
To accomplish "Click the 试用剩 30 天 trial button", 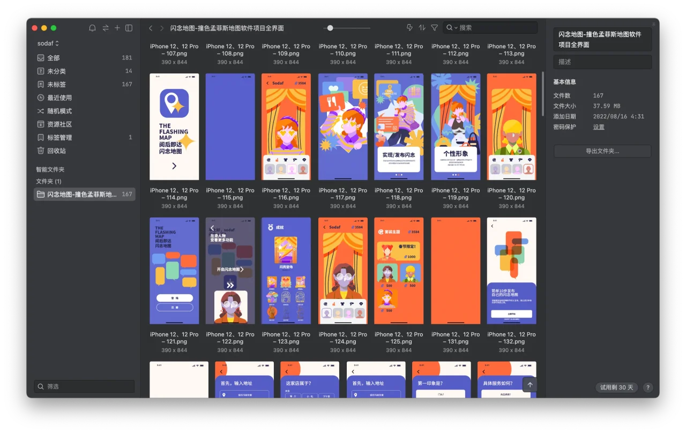I will point(616,387).
